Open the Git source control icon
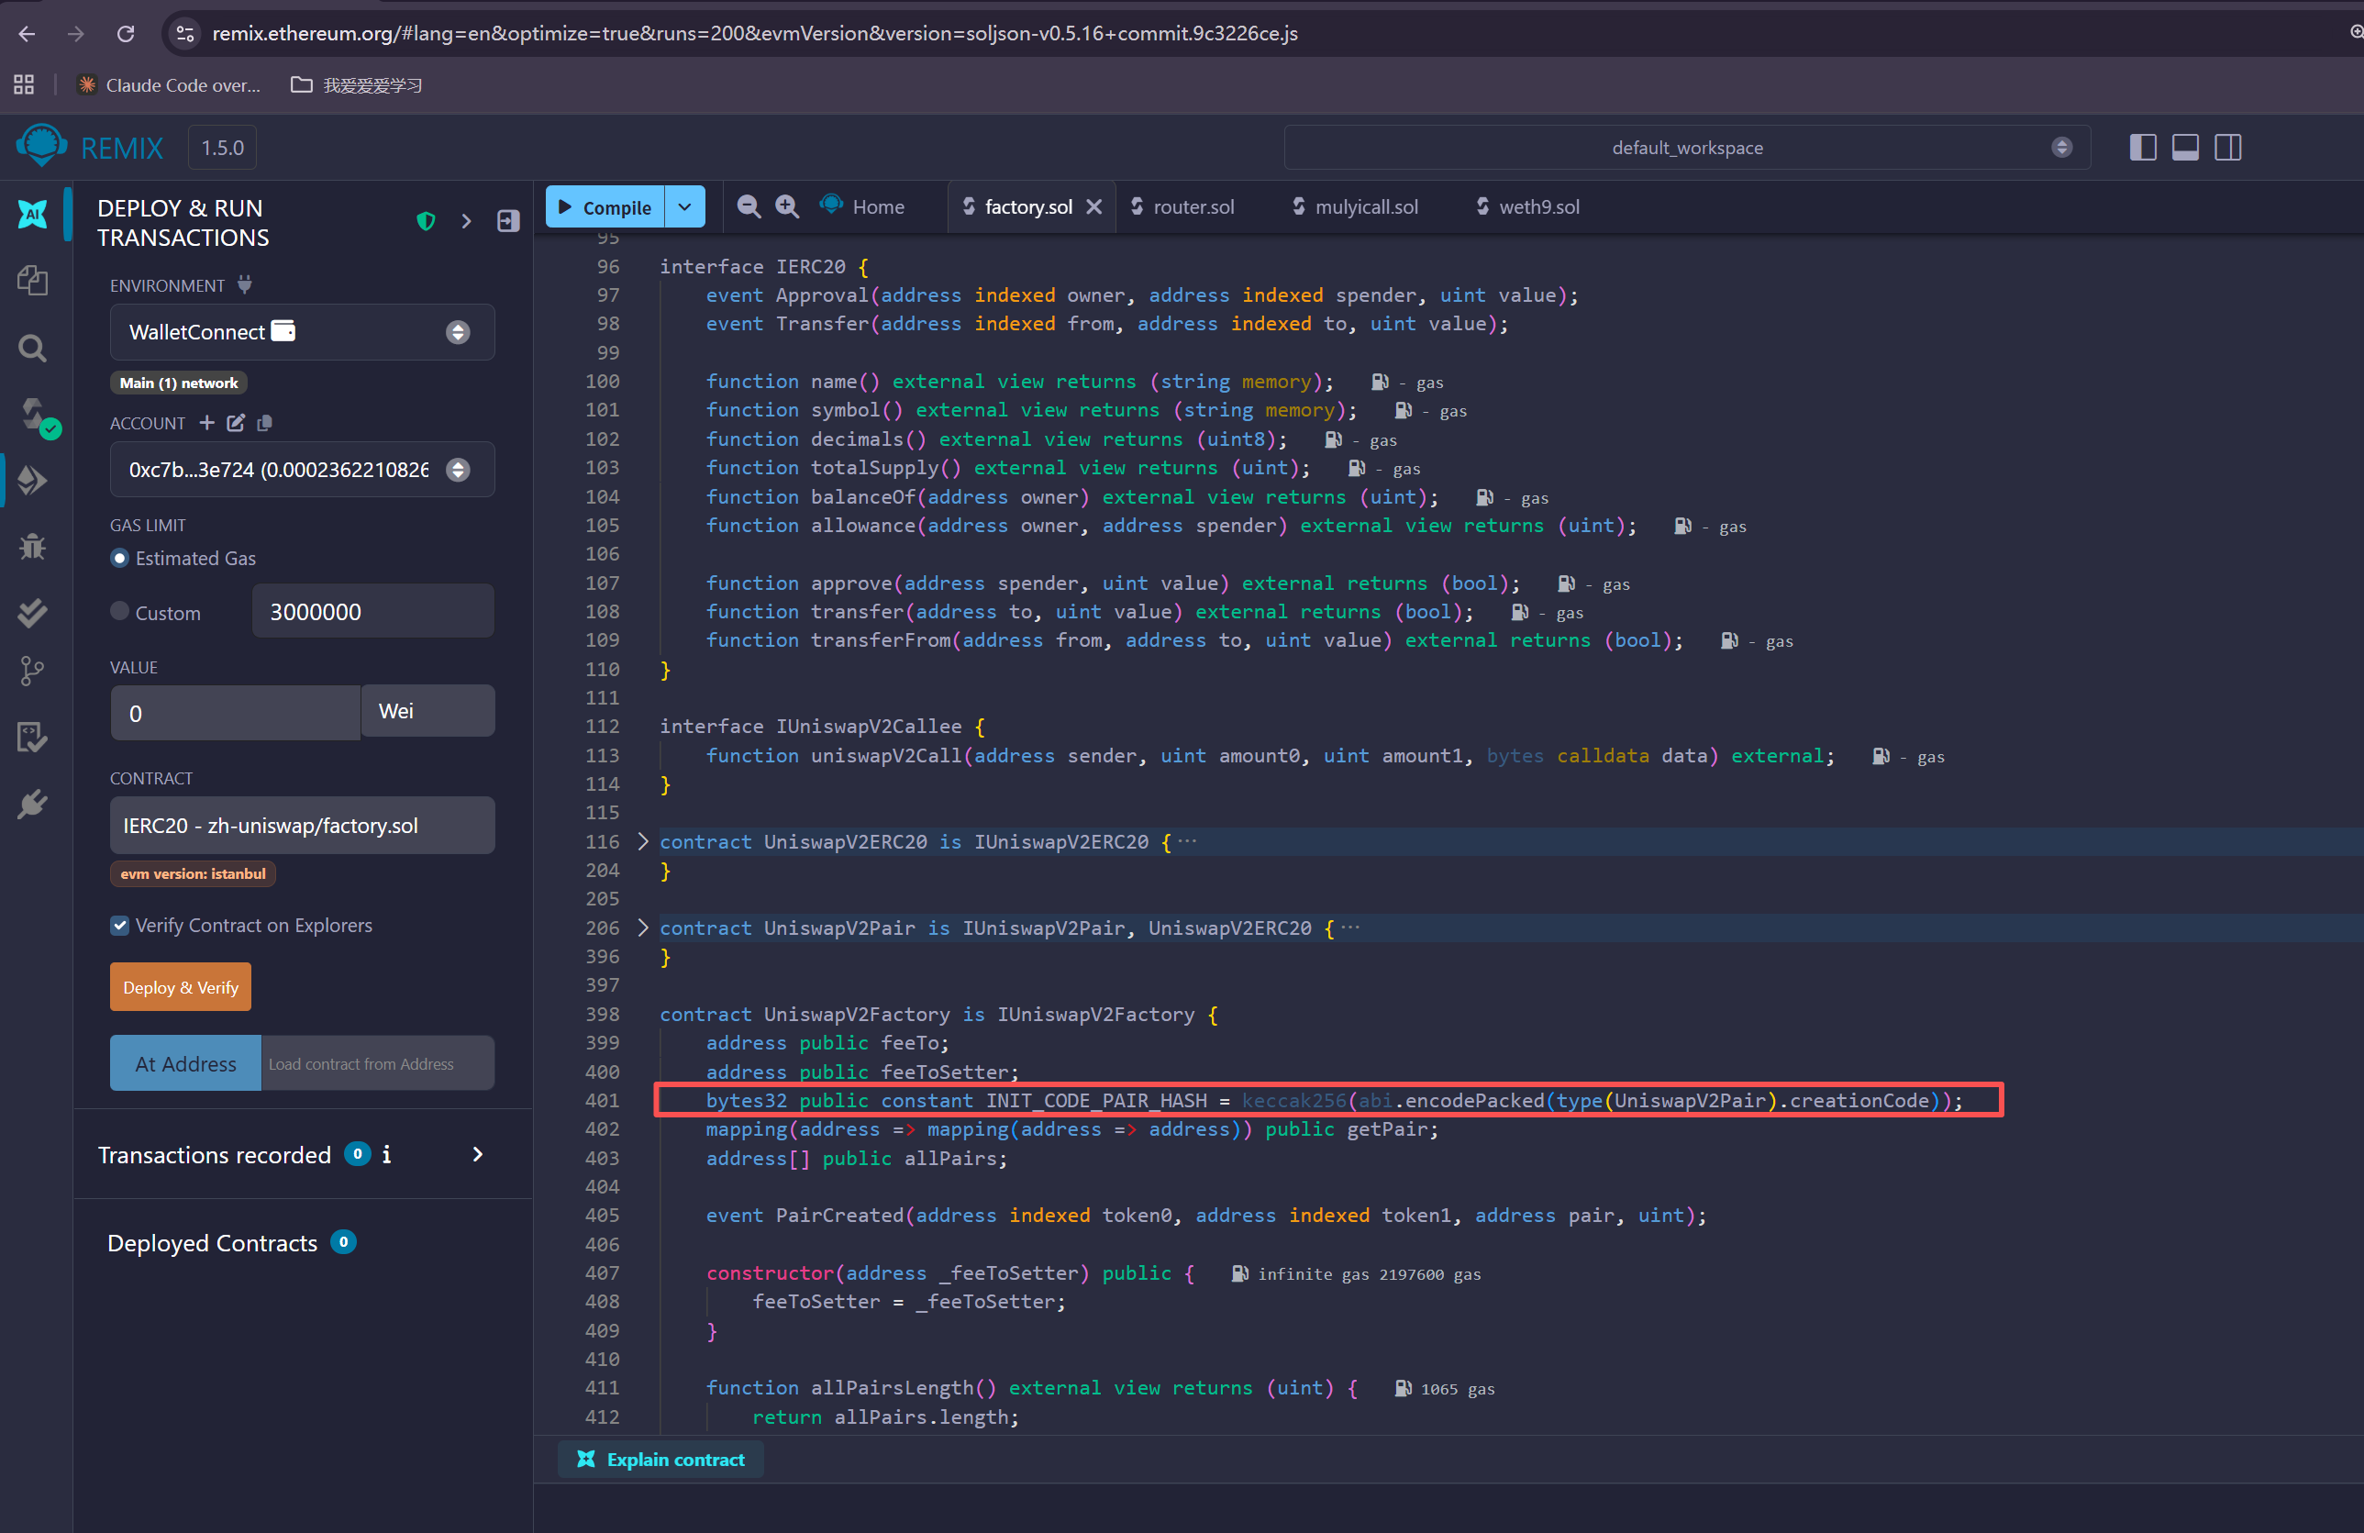 tap(33, 672)
